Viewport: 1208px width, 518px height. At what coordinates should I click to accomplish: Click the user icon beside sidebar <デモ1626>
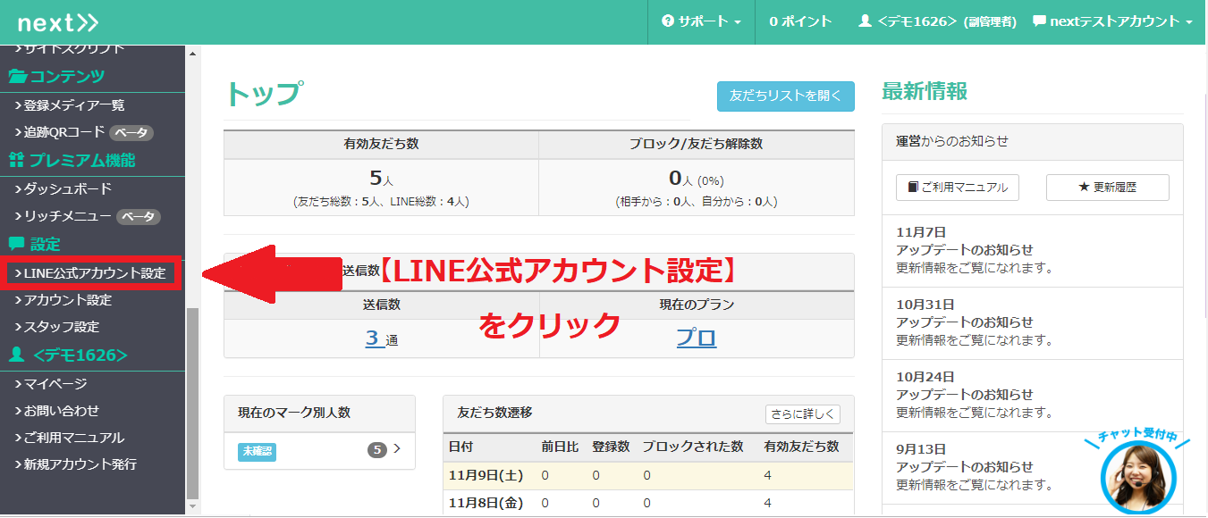[16, 355]
